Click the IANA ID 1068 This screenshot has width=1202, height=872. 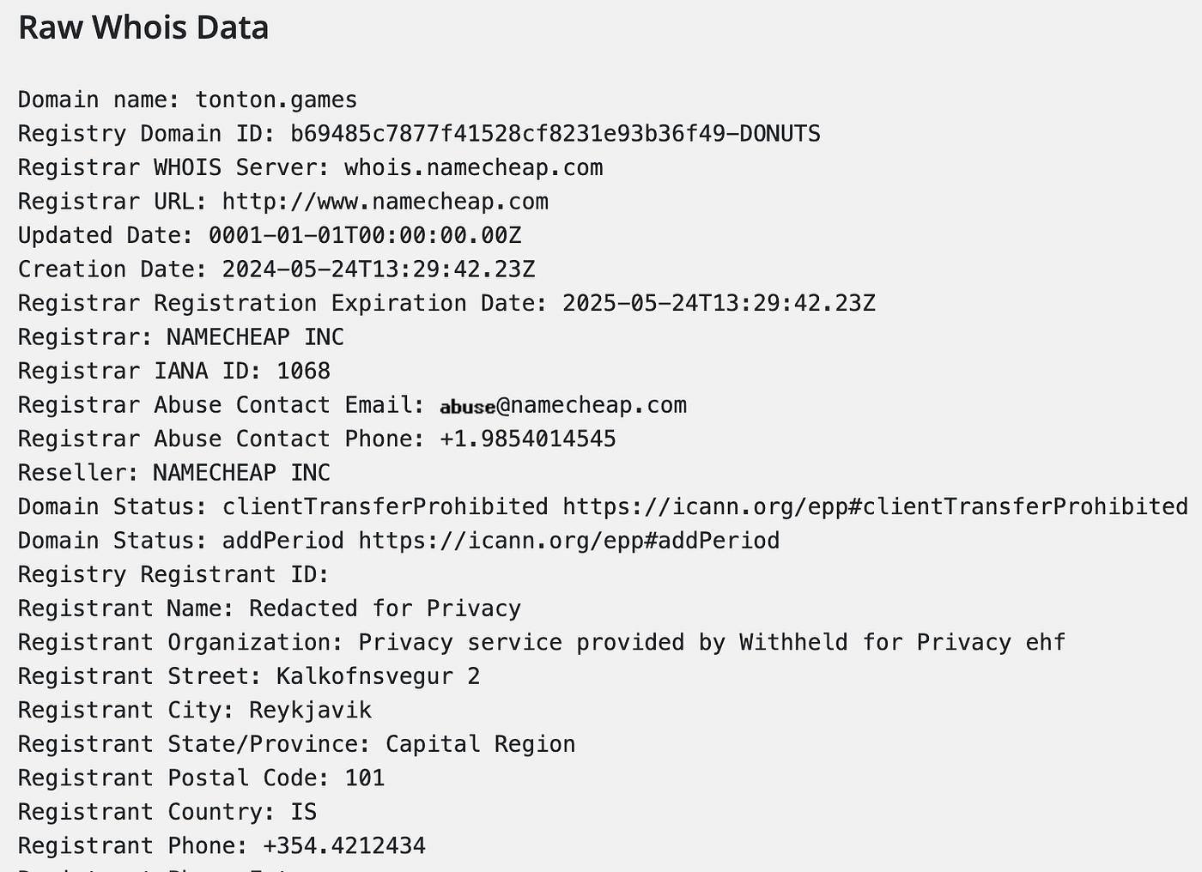304,371
